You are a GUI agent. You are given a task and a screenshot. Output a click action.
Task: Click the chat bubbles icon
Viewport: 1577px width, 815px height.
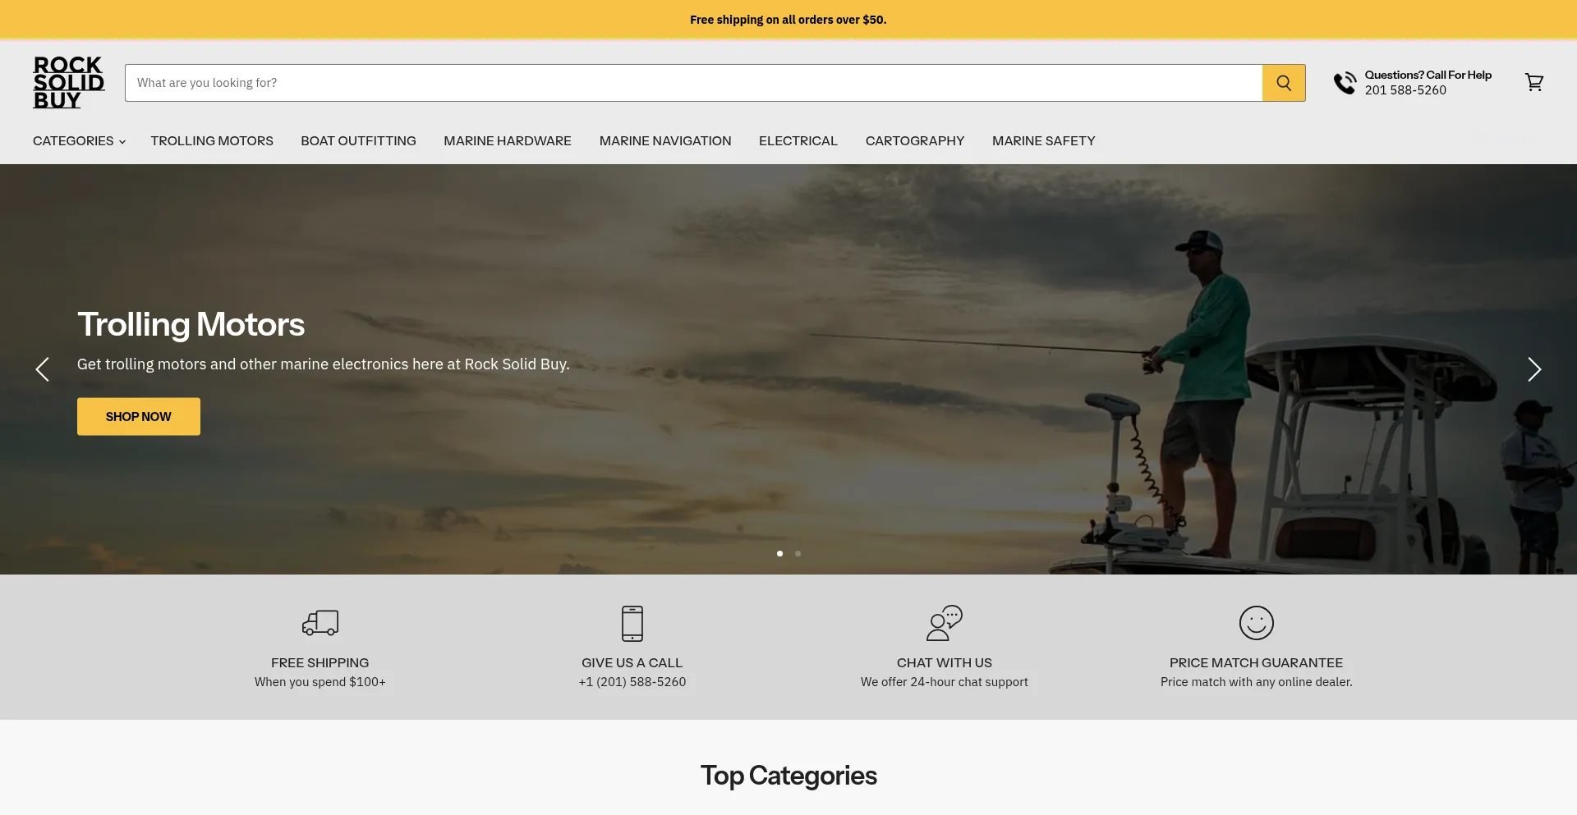coord(945,623)
